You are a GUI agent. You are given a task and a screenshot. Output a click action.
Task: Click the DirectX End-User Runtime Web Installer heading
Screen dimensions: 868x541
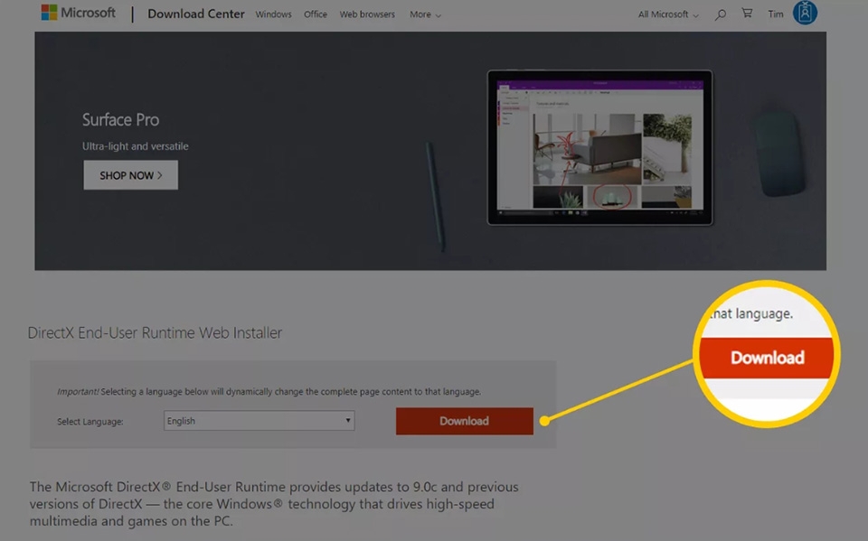click(155, 332)
